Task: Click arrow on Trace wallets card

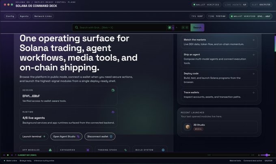Action: (x=253, y=93)
